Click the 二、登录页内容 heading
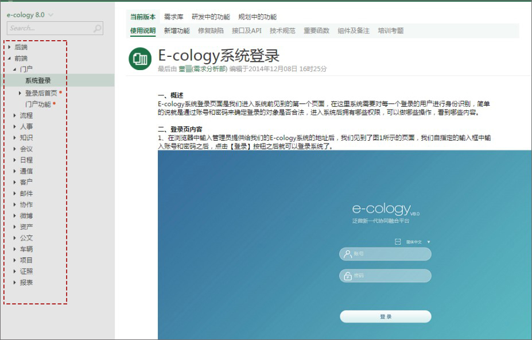 click(180, 129)
